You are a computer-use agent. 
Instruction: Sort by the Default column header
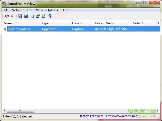(144, 23)
